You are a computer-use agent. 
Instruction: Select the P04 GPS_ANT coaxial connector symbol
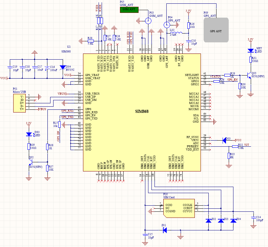pyautogui.click(x=167, y=25)
